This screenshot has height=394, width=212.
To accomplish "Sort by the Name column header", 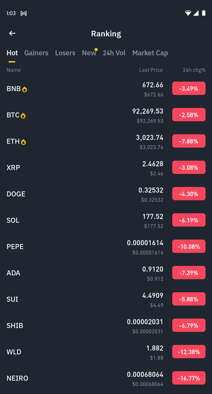I will coord(14,70).
